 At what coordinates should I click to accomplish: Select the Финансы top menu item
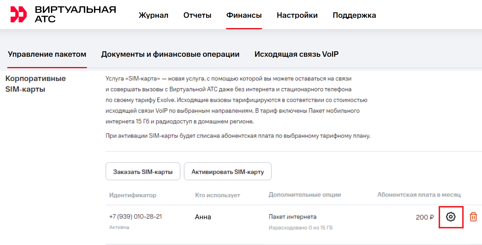tap(244, 15)
